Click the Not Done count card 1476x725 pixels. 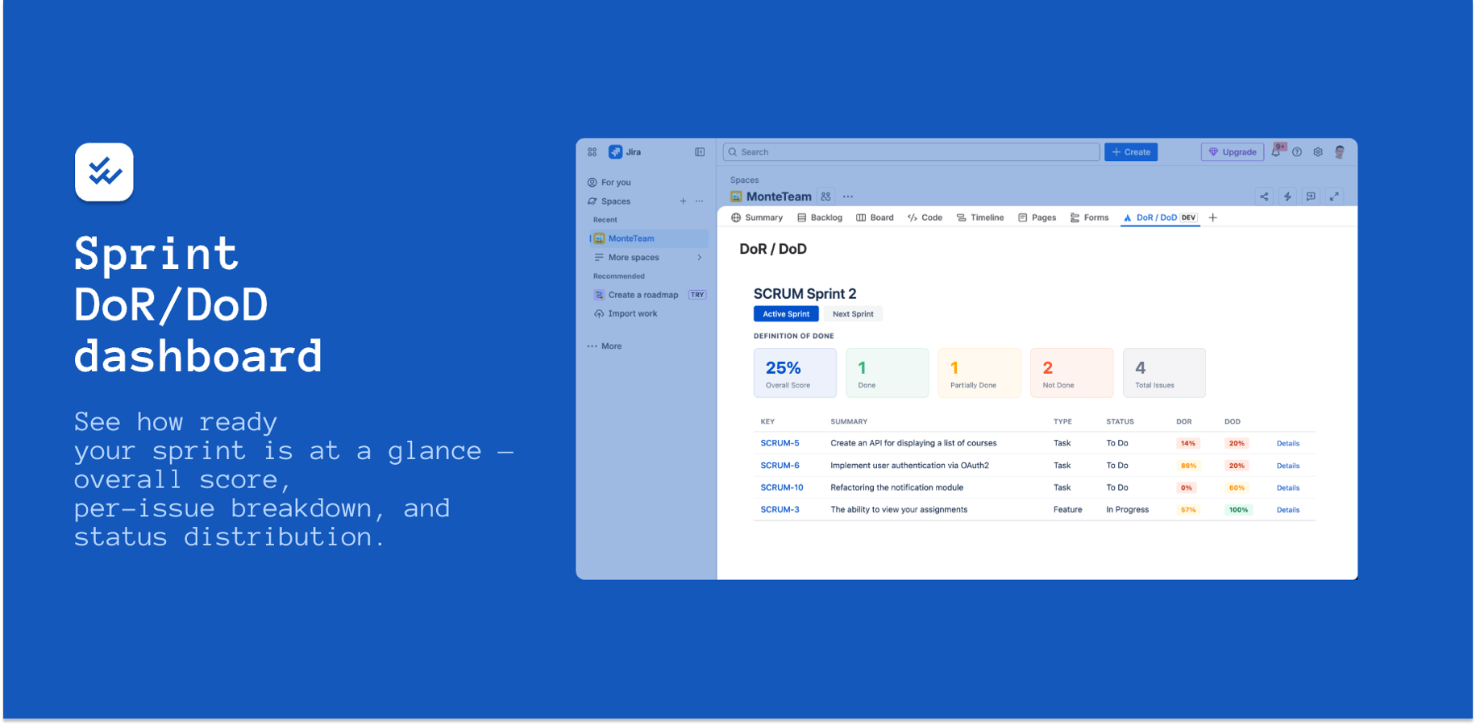click(x=1071, y=373)
